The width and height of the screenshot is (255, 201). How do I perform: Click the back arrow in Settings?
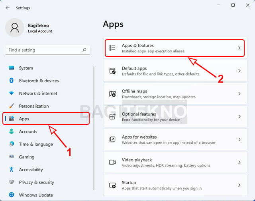pos(8,8)
